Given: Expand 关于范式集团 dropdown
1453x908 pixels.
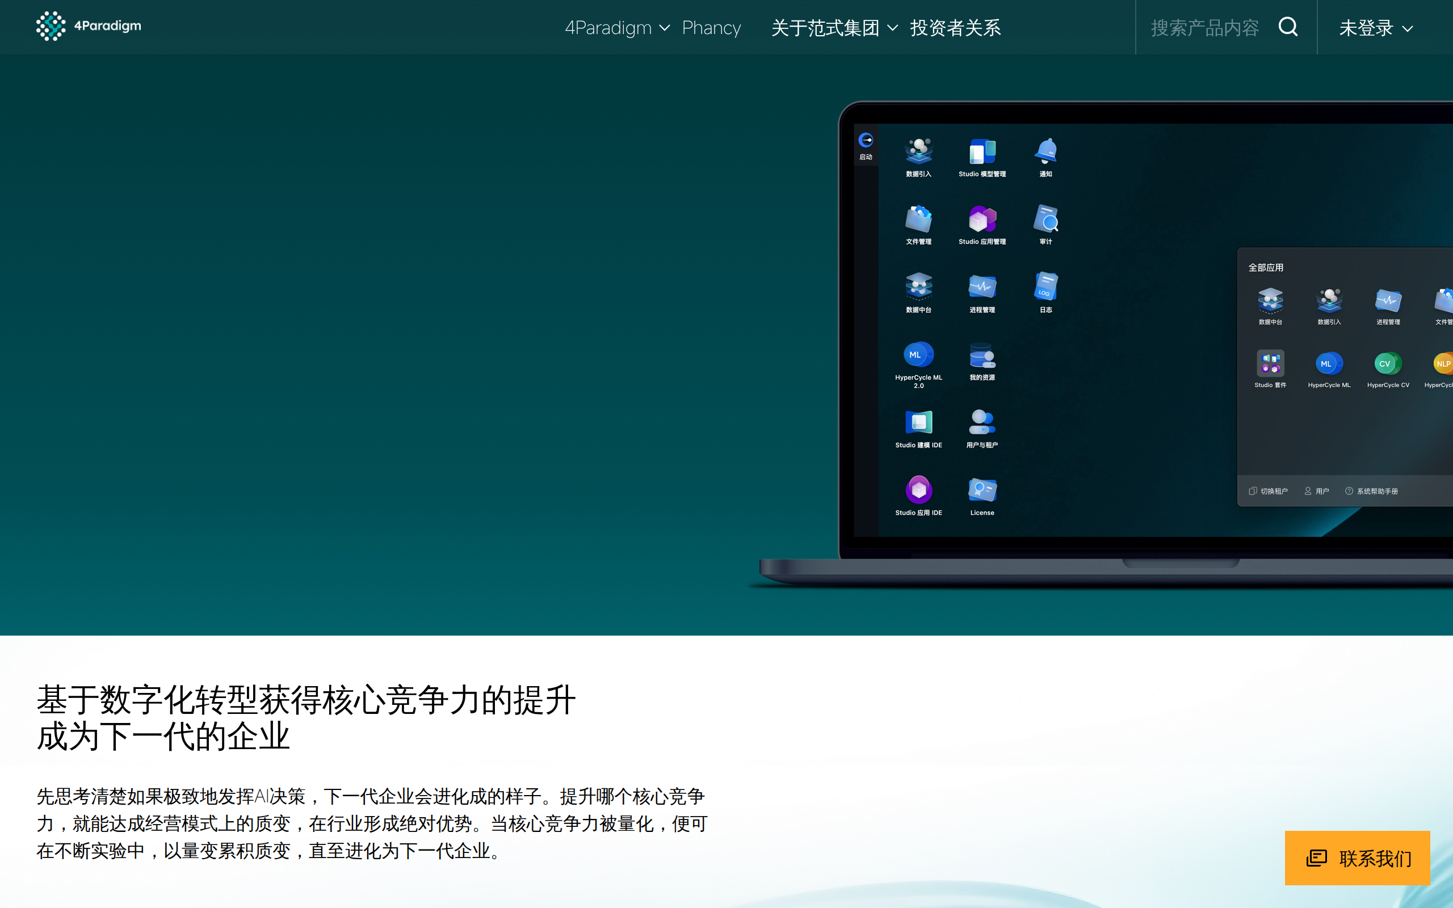Looking at the screenshot, I should 834,28.
